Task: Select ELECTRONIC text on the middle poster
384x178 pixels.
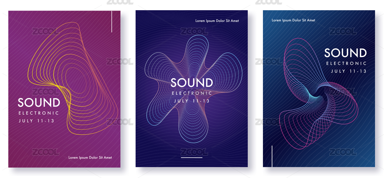Action: pyautogui.click(x=192, y=93)
